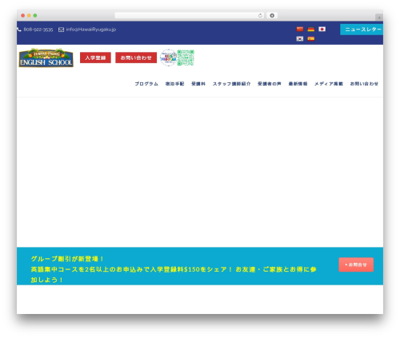Switch language with the German flag
The height and width of the screenshot is (338, 400).
tap(311, 29)
